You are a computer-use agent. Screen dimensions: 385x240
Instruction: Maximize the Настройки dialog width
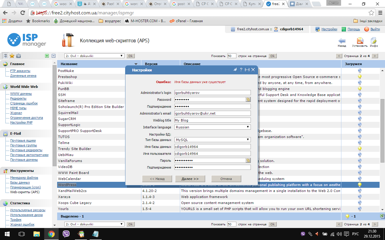pyautogui.click(x=247, y=70)
